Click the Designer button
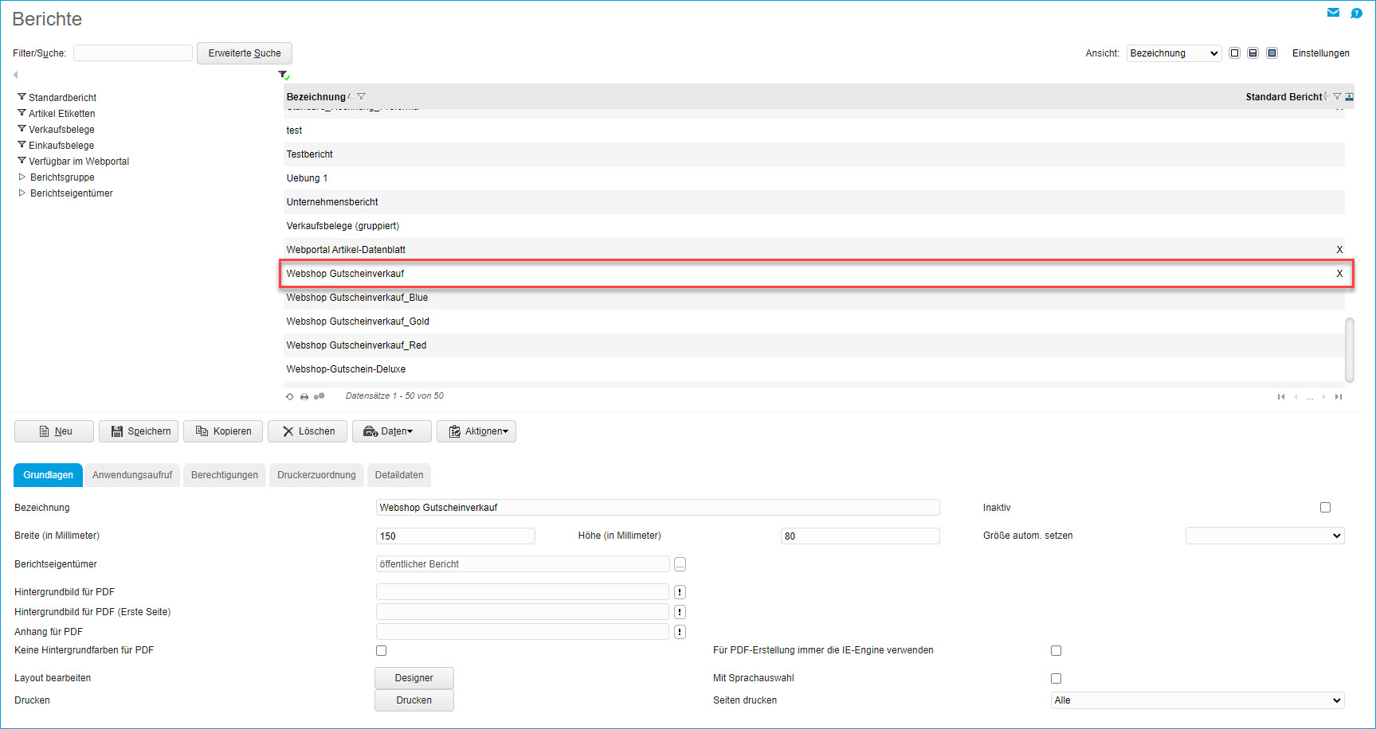 tap(414, 678)
